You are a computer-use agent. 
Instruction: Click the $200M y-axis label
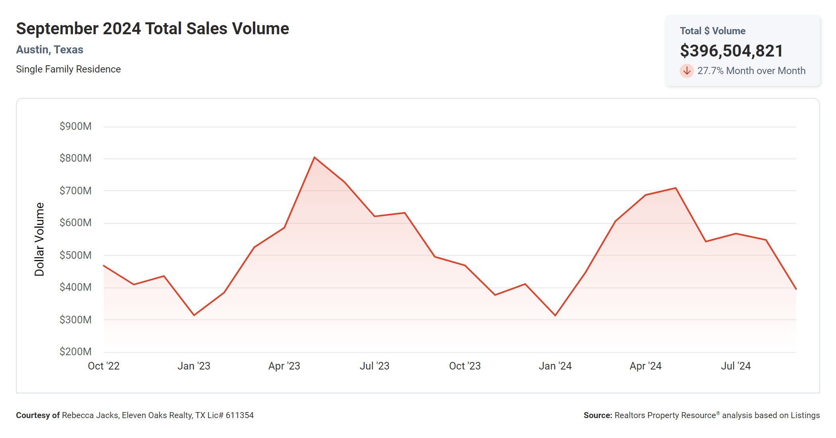[x=75, y=352]
